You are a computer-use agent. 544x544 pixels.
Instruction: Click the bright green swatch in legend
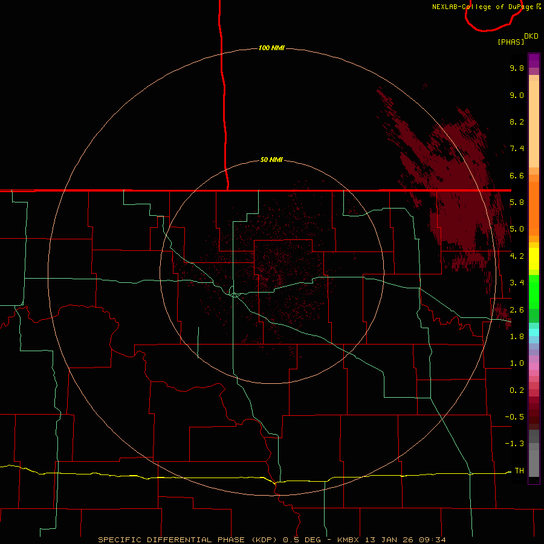tap(534, 291)
